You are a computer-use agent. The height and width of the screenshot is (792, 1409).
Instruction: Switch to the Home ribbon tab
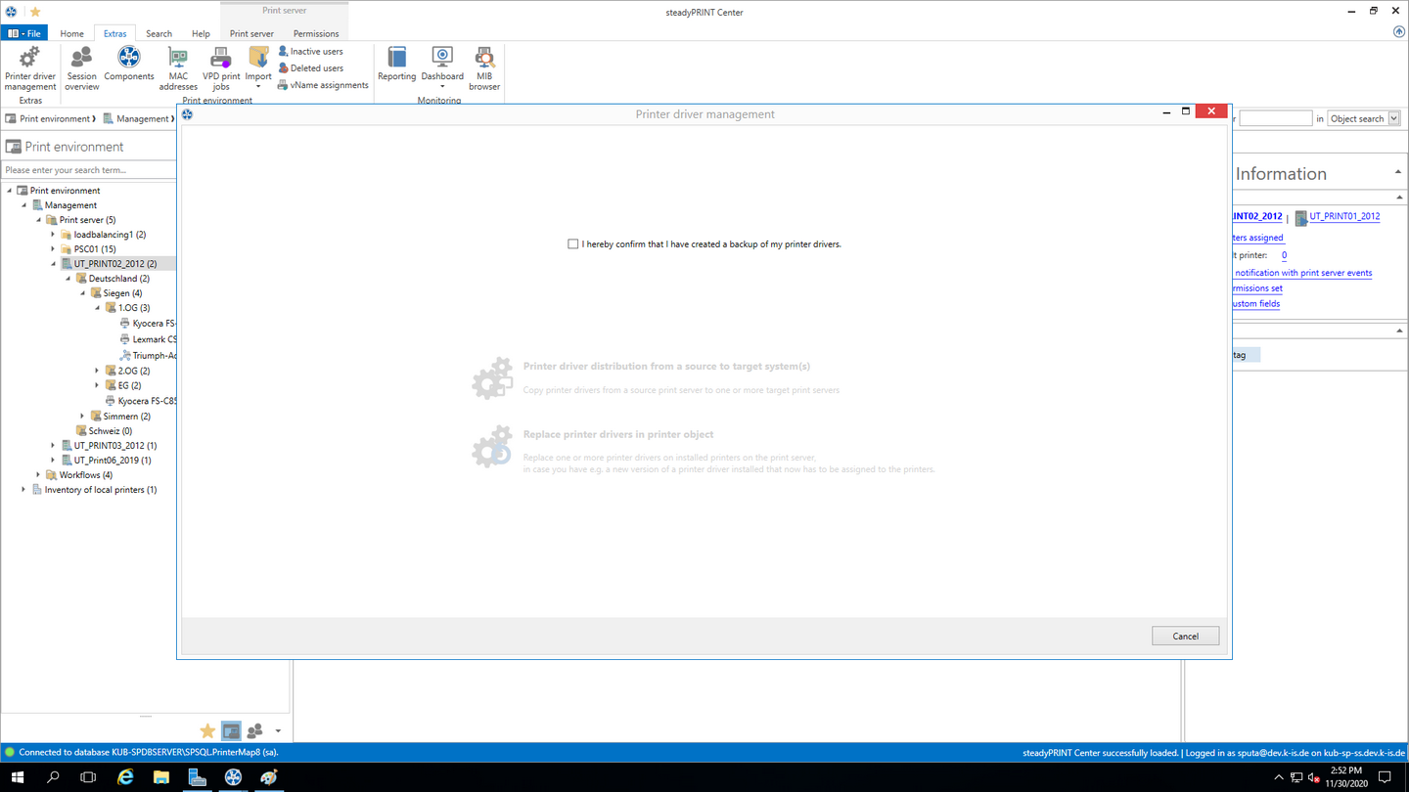(71, 33)
